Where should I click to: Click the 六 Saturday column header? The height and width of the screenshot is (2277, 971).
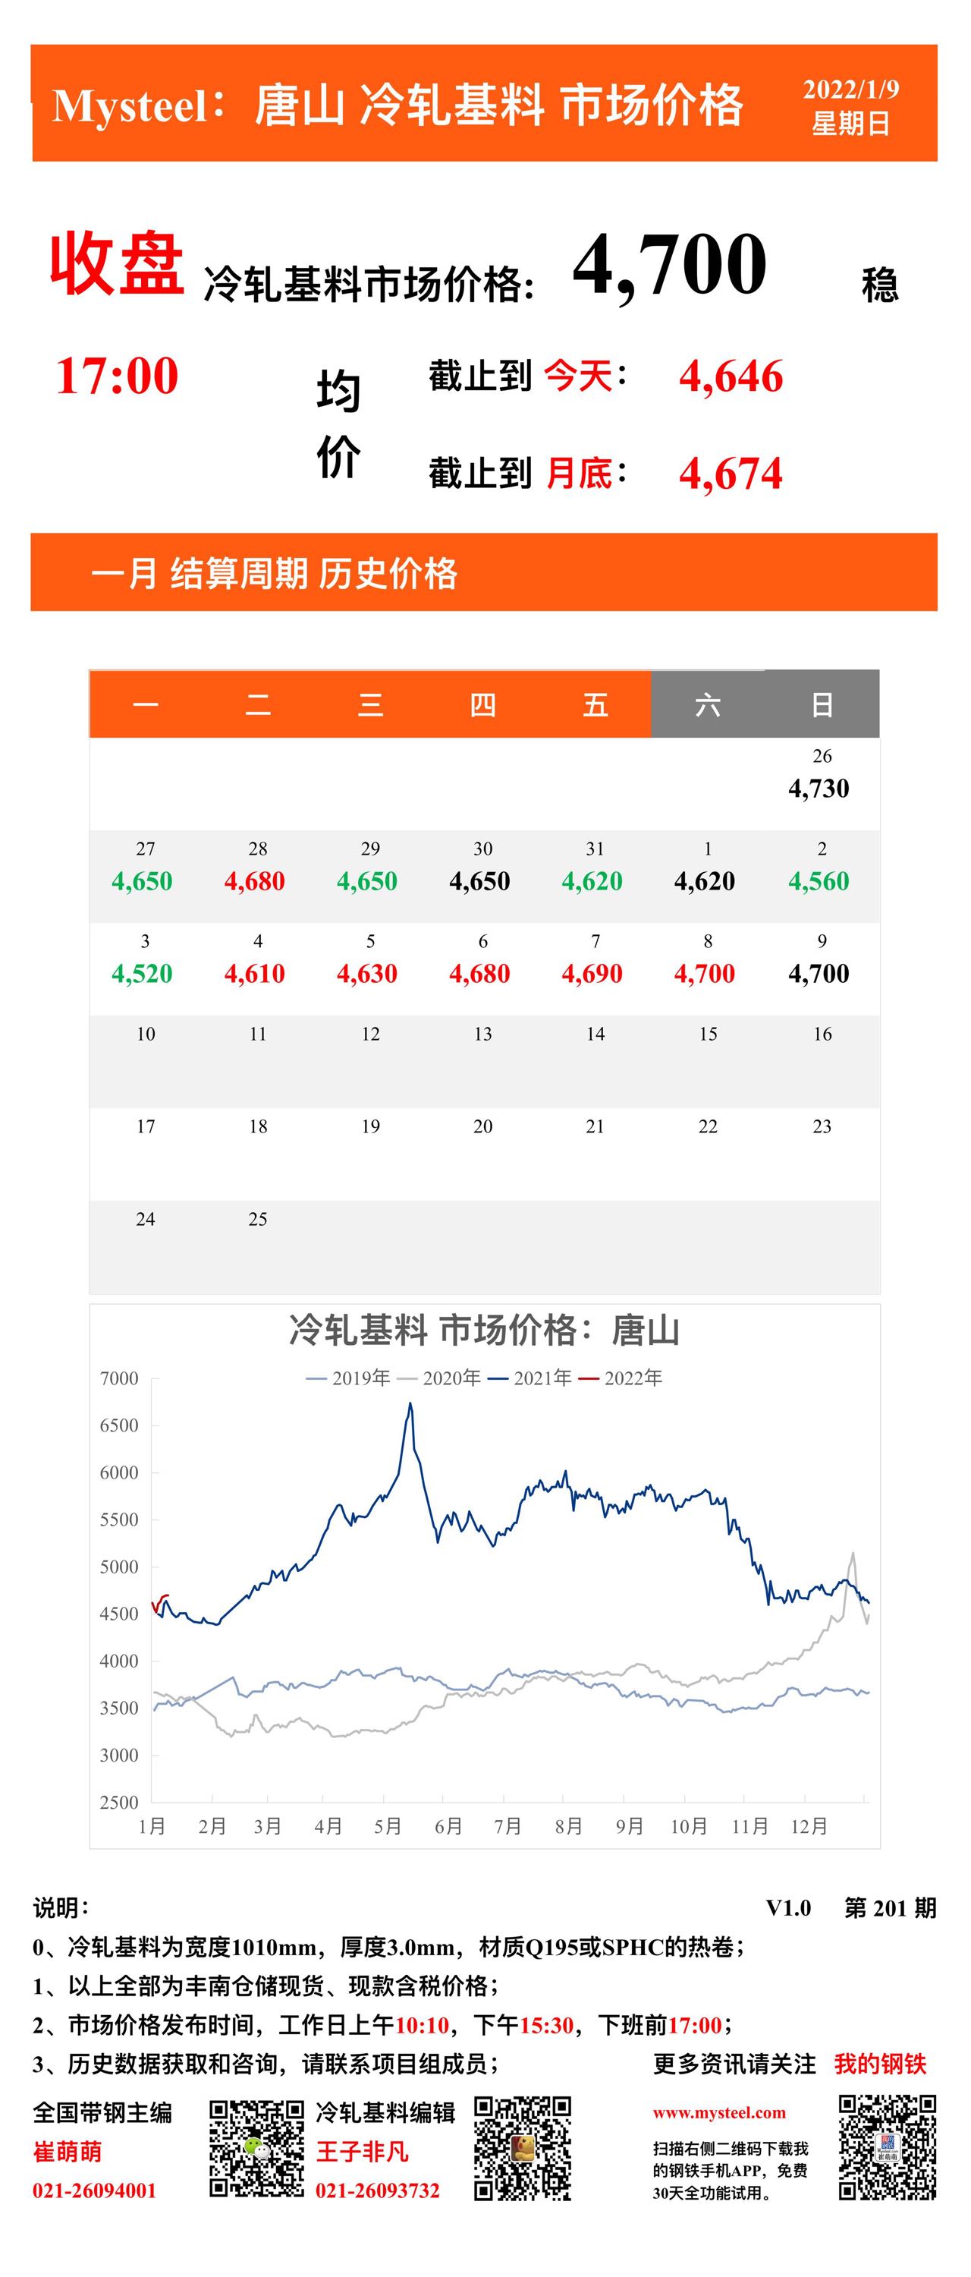pos(708,704)
